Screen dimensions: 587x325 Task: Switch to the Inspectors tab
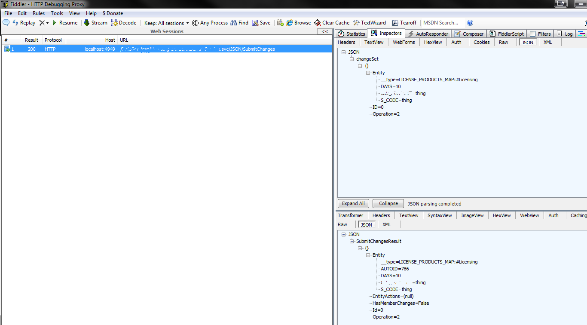pyautogui.click(x=386, y=33)
